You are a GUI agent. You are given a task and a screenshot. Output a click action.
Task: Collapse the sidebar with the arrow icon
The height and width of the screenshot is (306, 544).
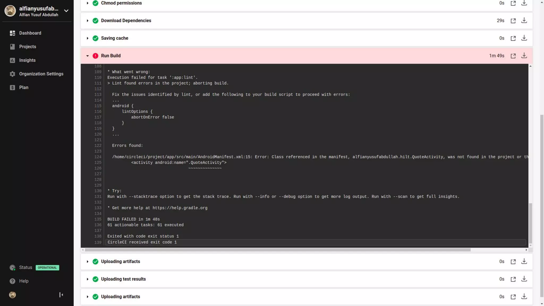pyautogui.click(x=61, y=295)
